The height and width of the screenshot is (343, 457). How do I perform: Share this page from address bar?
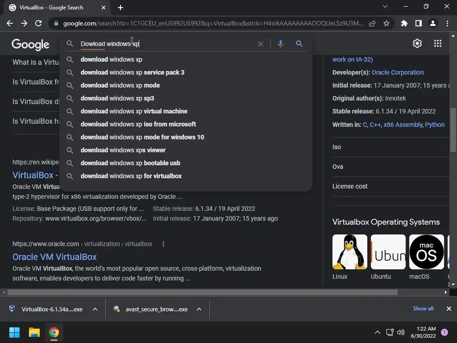tap(372, 23)
